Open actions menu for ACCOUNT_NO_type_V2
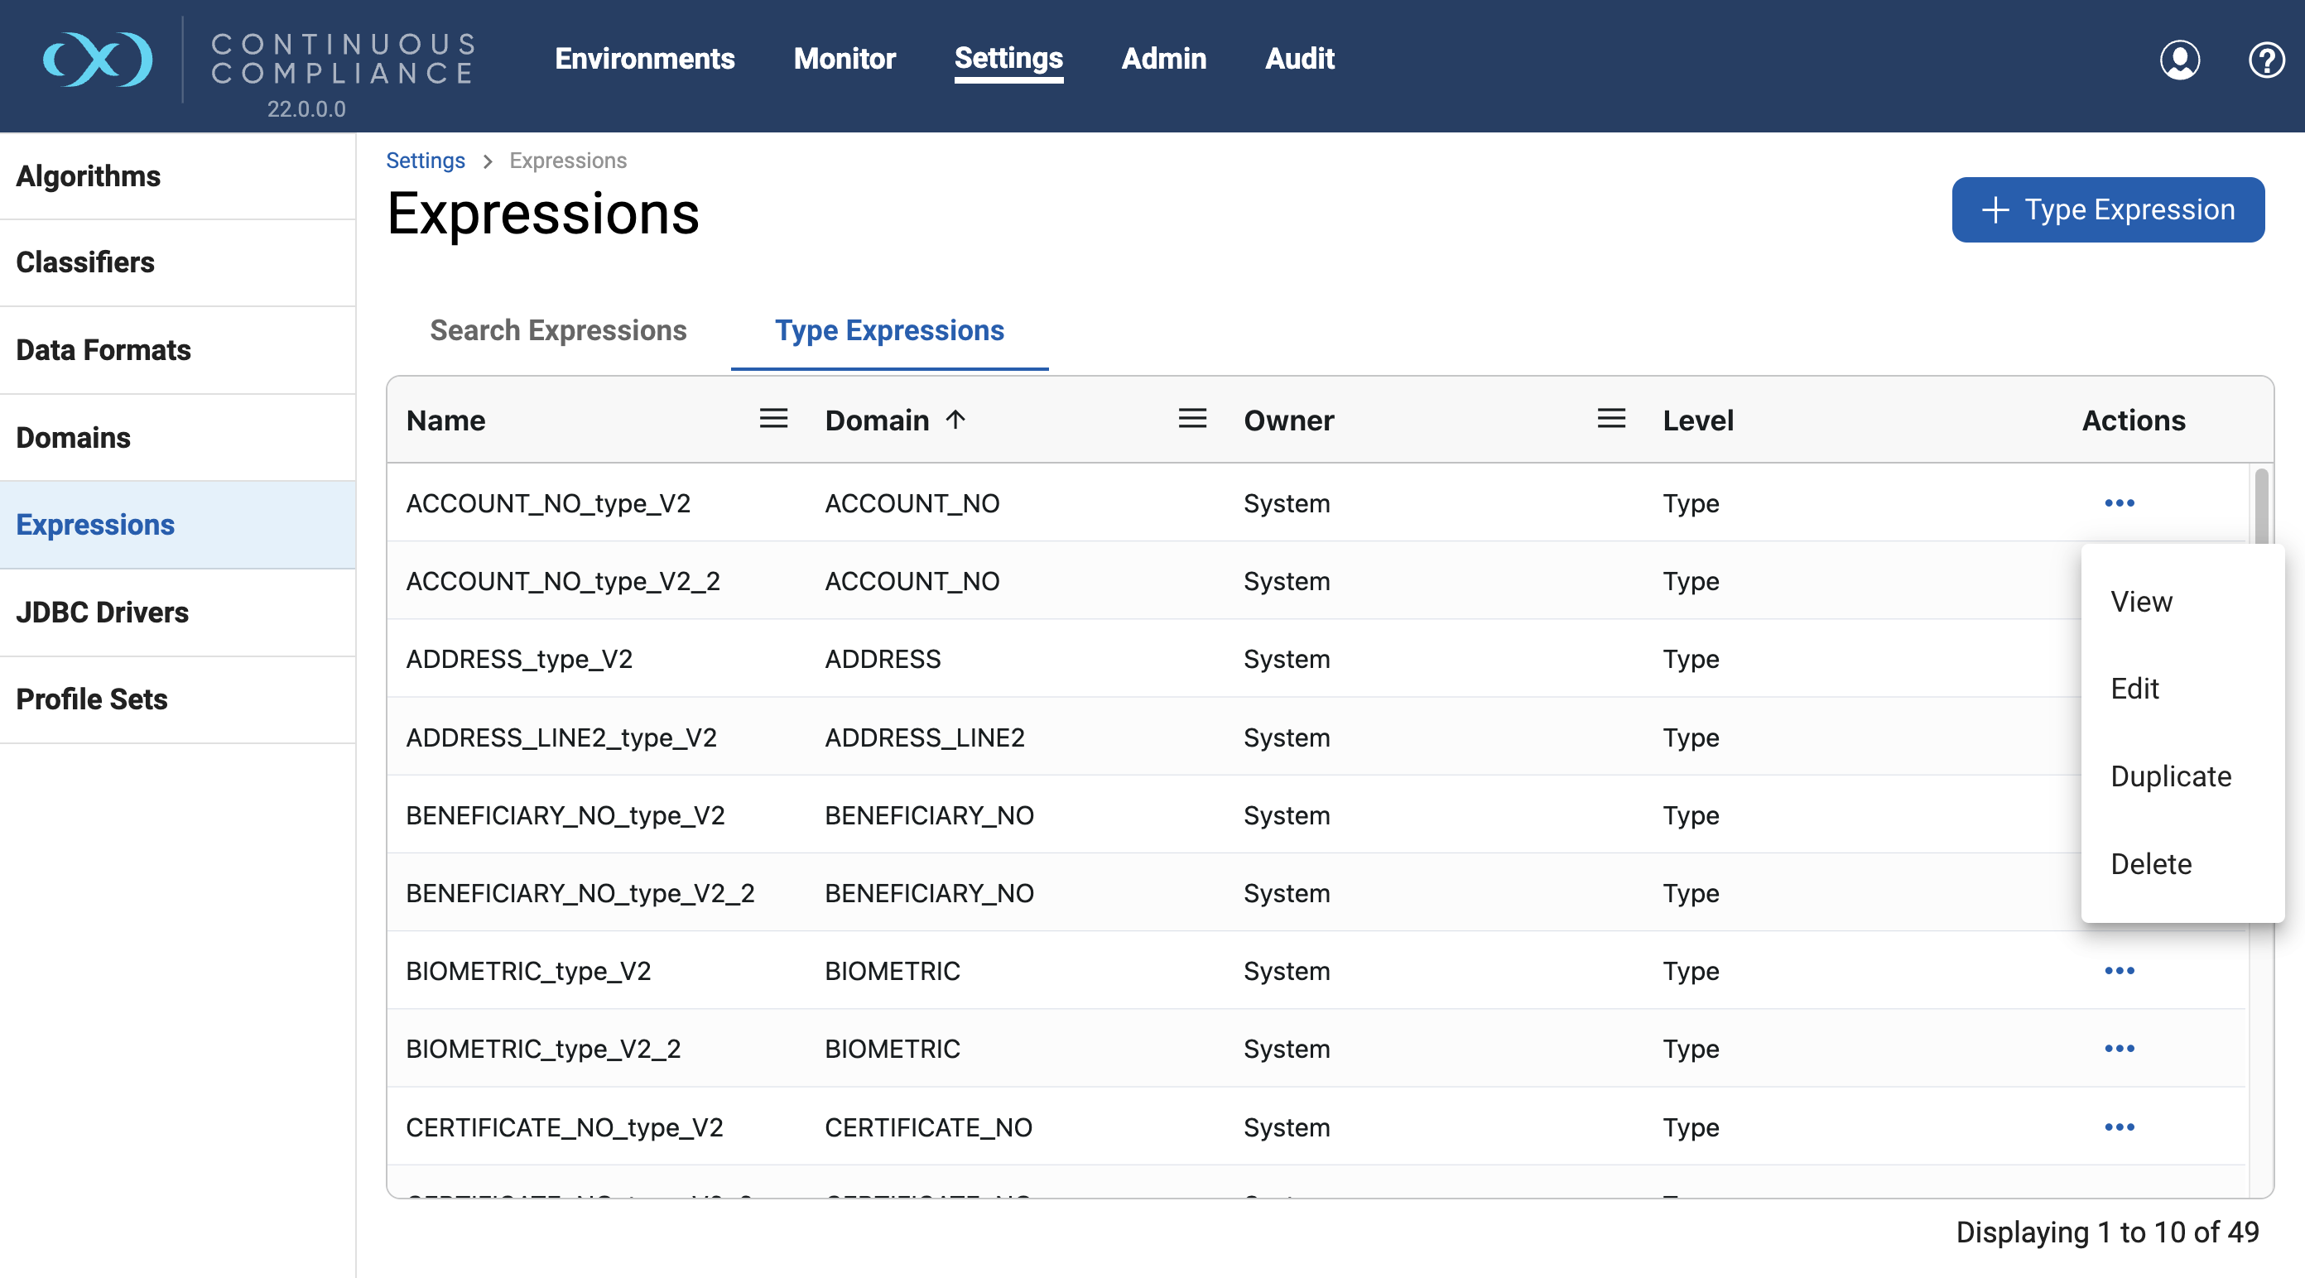 coord(2119,502)
